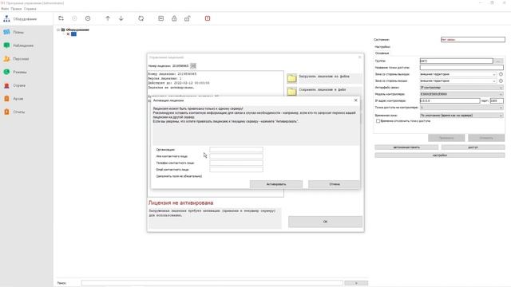
Task: Focus the bottom search input field
Action: pos(212,283)
